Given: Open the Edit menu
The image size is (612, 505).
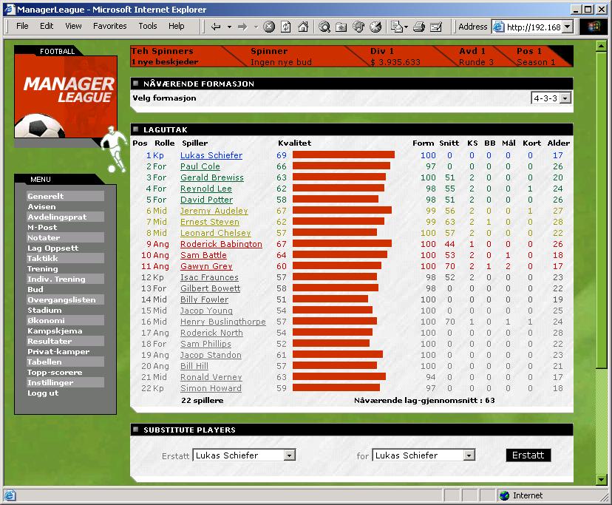Looking at the screenshot, I should [x=47, y=26].
